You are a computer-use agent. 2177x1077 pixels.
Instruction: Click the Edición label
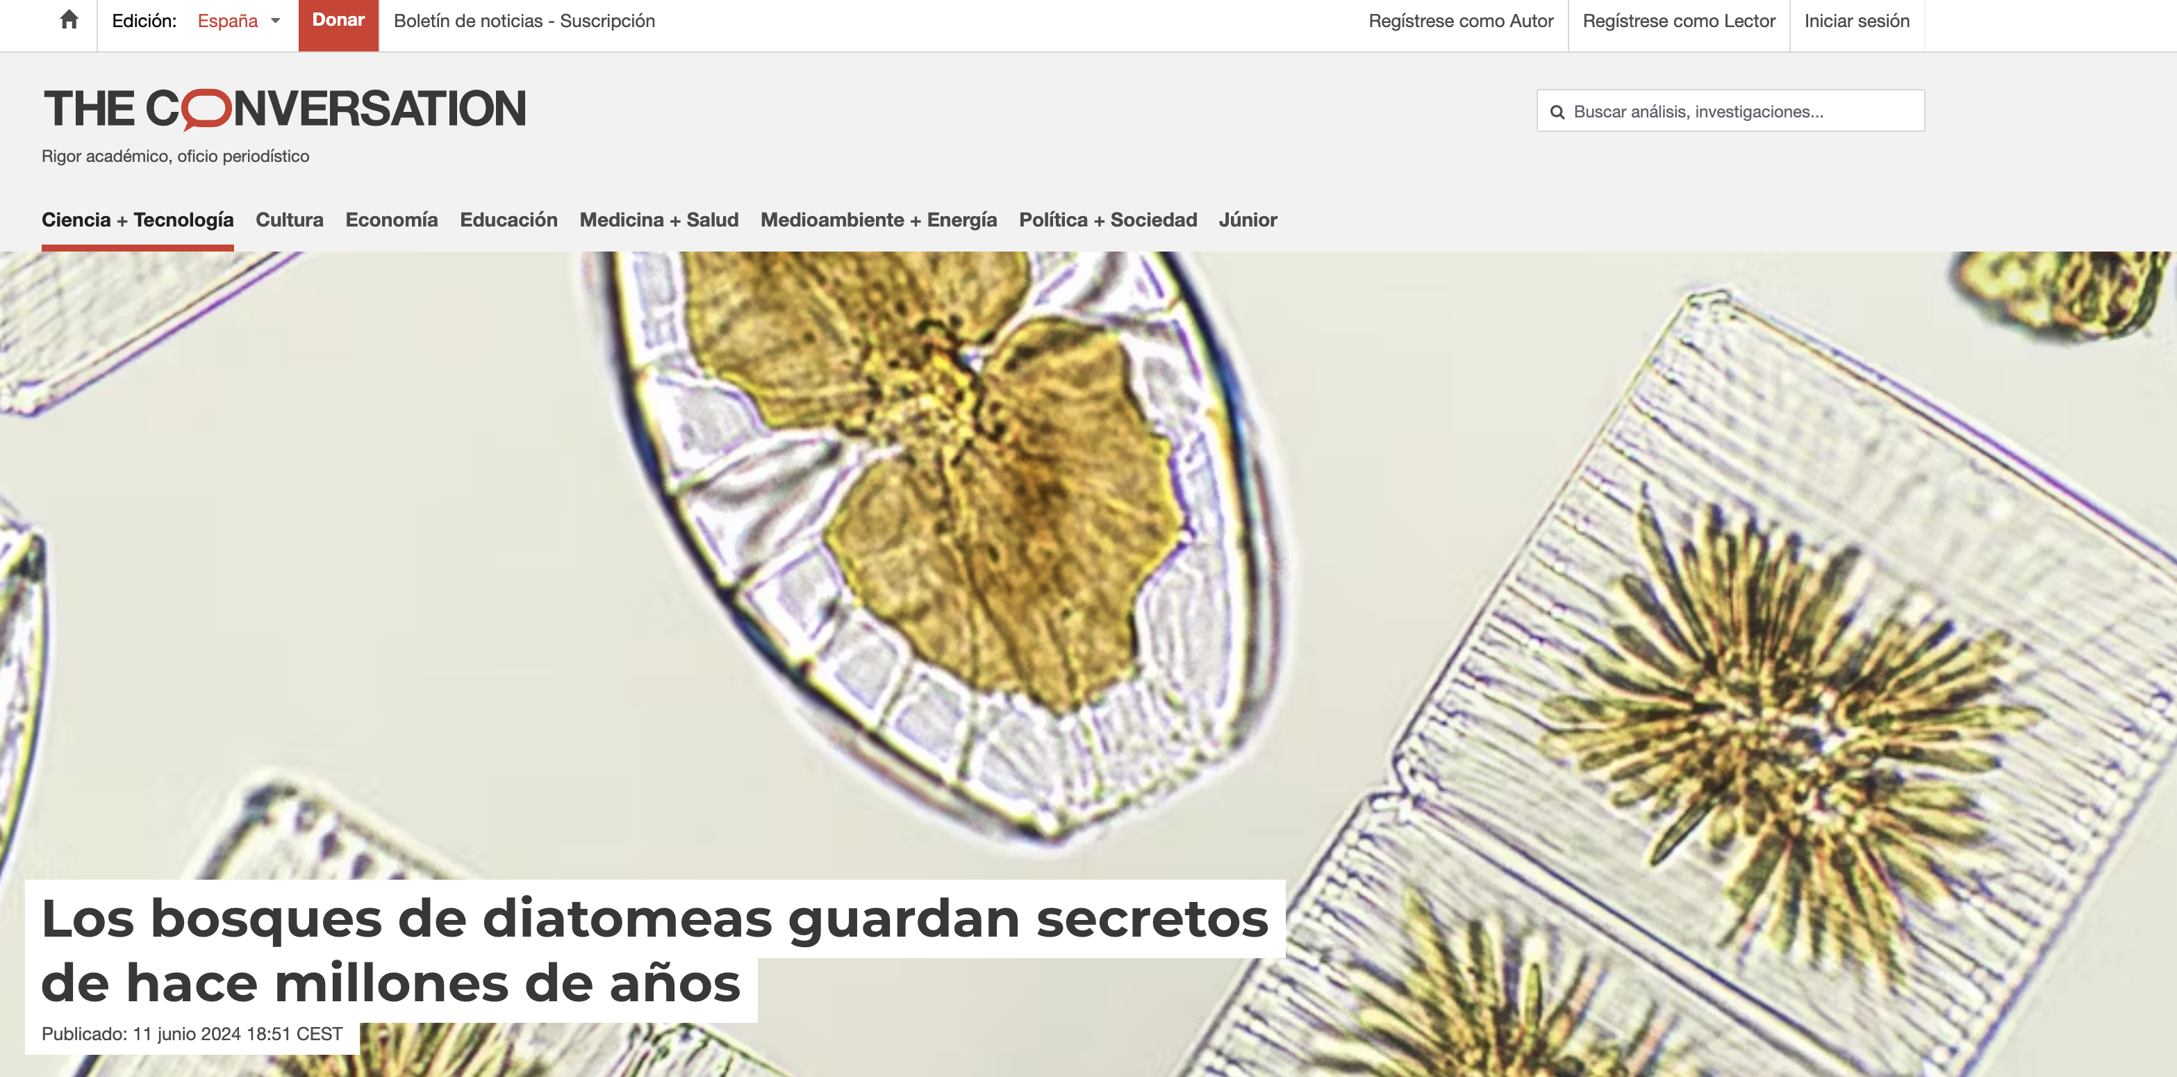[144, 21]
